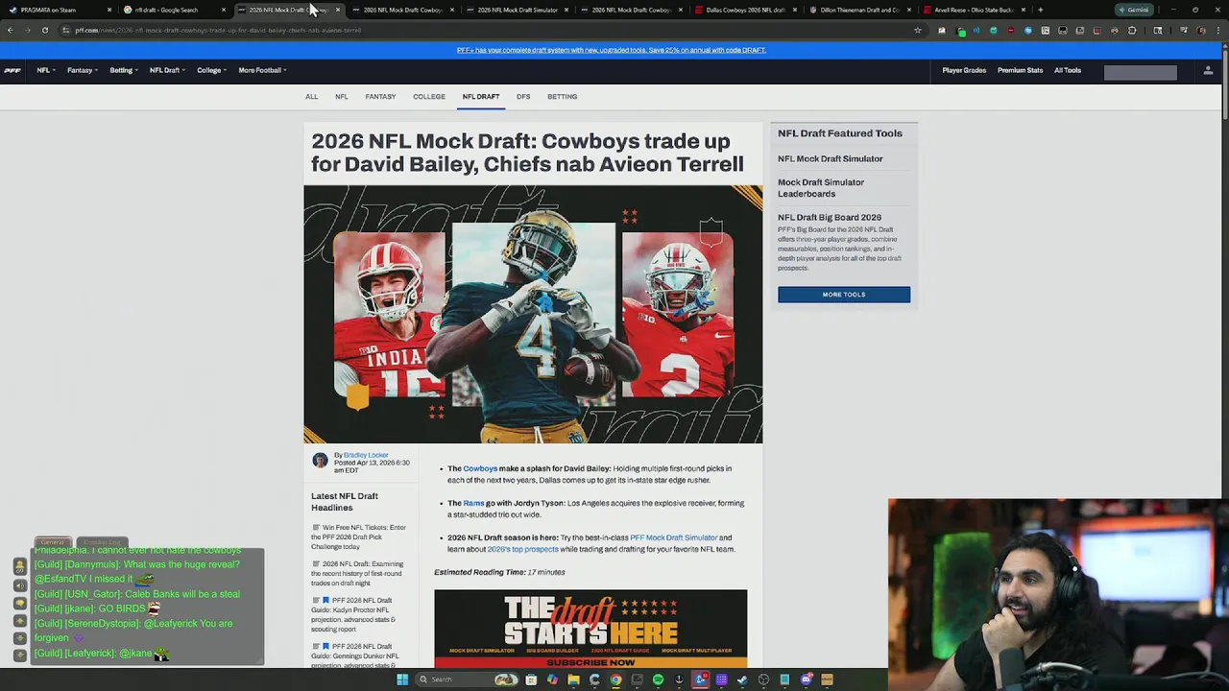This screenshot has width=1229, height=691.
Task: Open NFL Draft Big Board 2026 link
Action: point(830,217)
